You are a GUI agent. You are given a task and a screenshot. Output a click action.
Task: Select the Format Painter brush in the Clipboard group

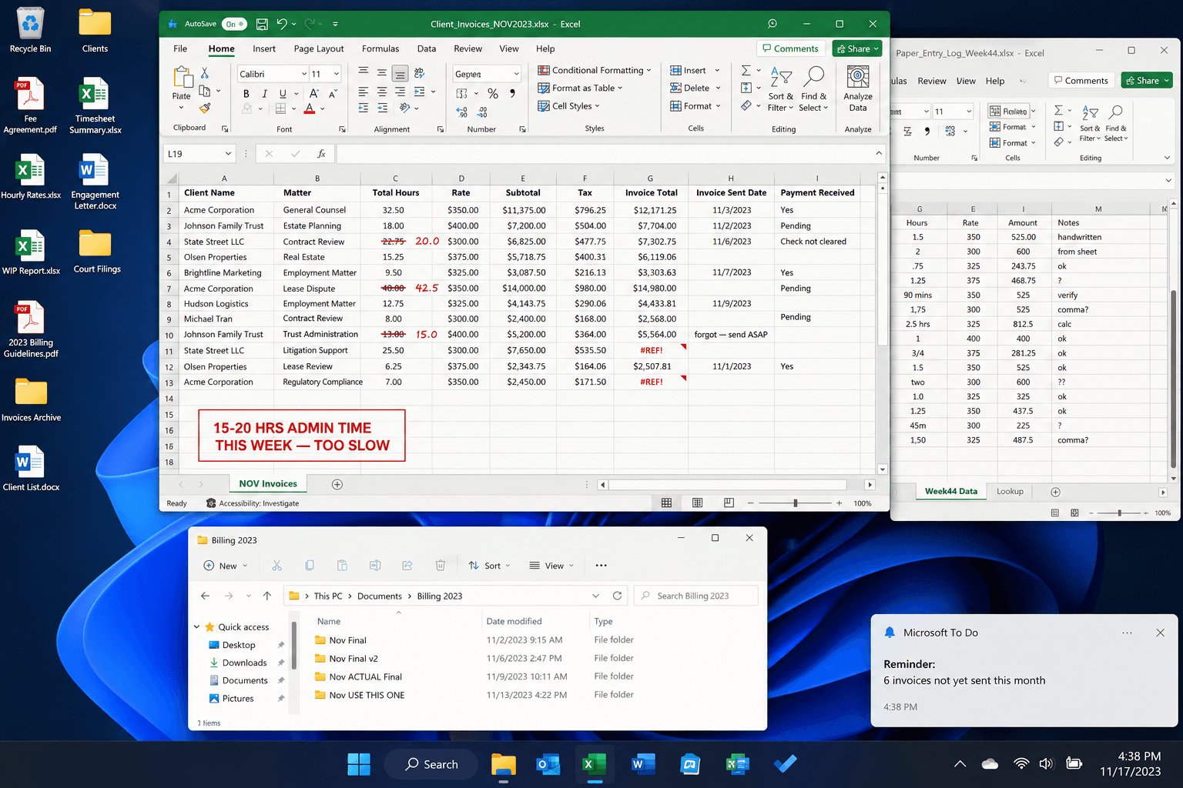click(205, 108)
